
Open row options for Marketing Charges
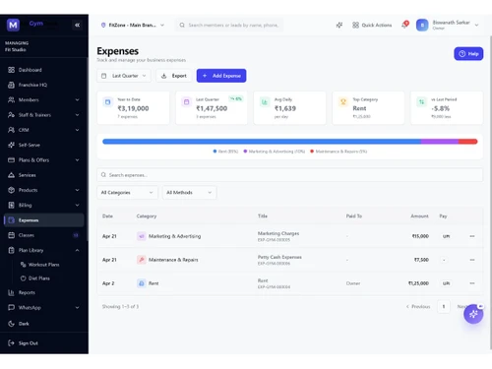[x=472, y=236]
